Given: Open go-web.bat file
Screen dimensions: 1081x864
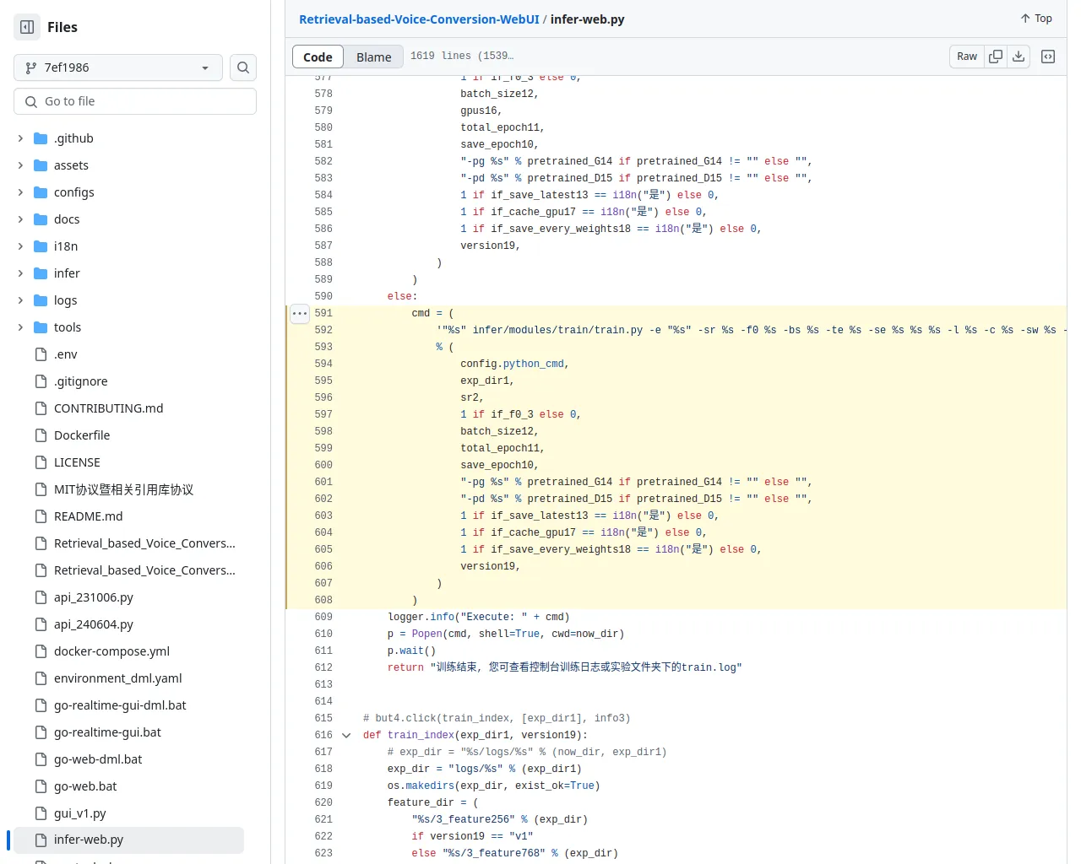Looking at the screenshot, I should click(x=85, y=786).
